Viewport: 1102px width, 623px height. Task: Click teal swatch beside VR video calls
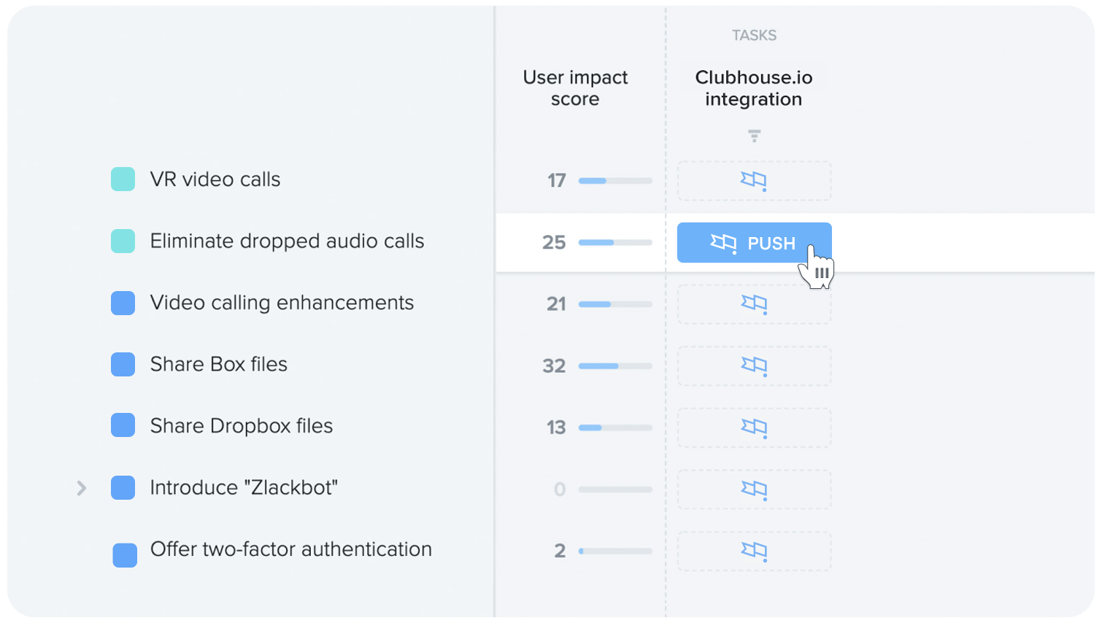pos(123,179)
